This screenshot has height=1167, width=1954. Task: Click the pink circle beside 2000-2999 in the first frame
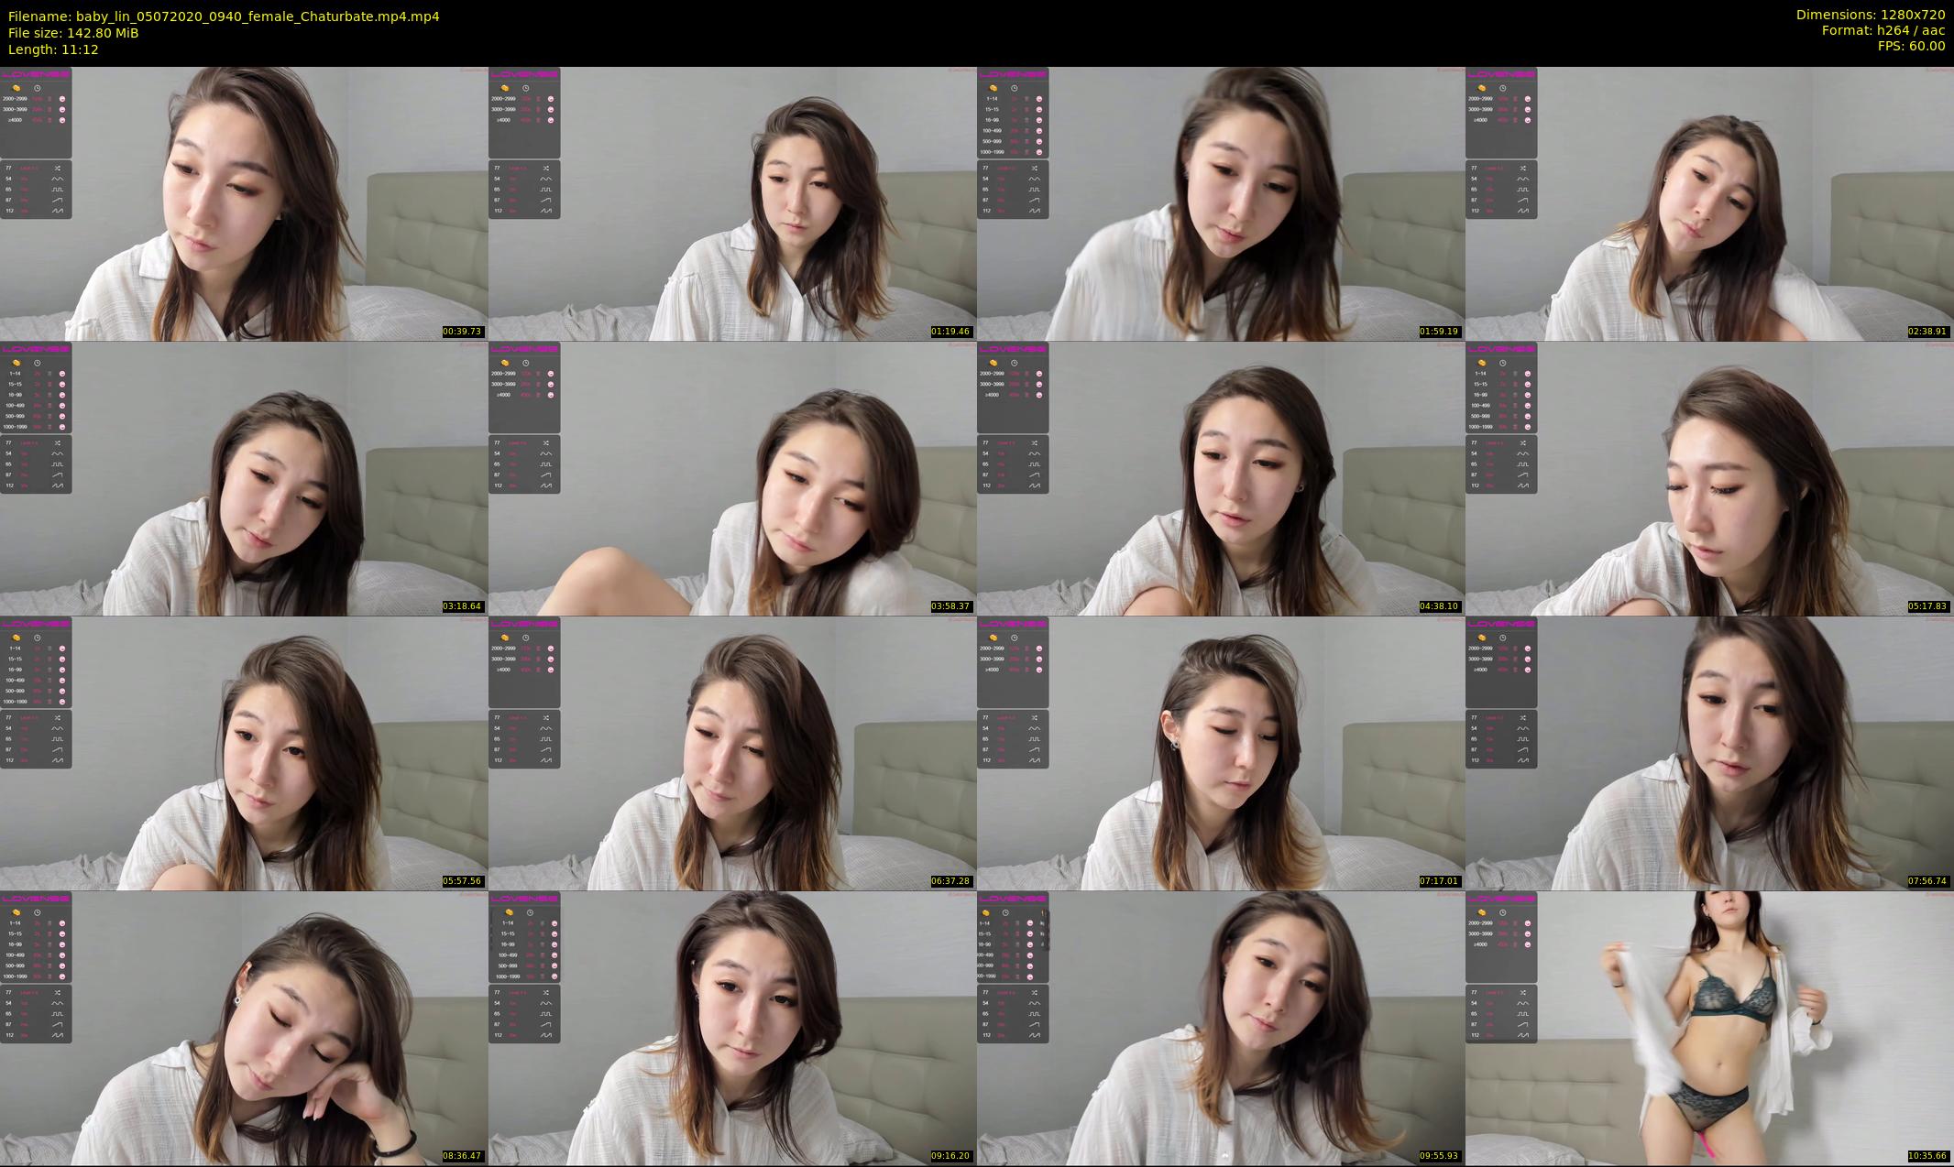62,99
